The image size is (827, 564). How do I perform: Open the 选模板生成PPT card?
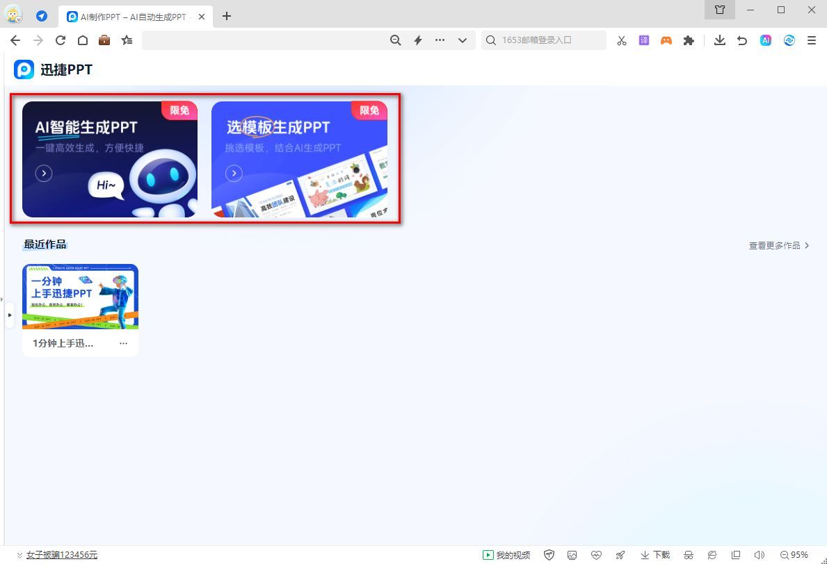pos(300,159)
